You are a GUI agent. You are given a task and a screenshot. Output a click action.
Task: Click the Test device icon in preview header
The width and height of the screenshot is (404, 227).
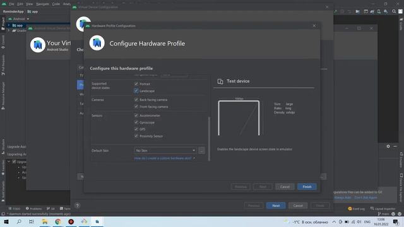pos(220,81)
